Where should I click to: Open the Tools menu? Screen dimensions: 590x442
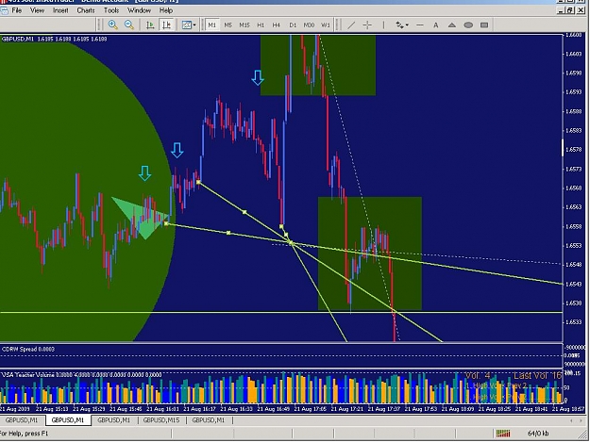111,10
